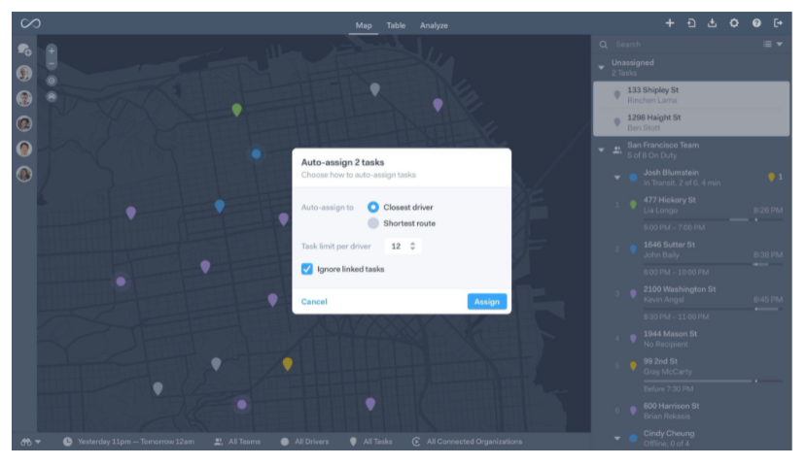Zoom in the map with plus button
This screenshot has width=807, height=466.
click(x=52, y=50)
